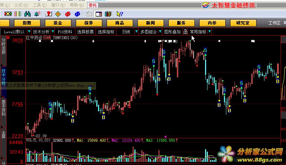Click the 64486 volume axis label
The width and height of the screenshot is (286, 165).
(16, 142)
